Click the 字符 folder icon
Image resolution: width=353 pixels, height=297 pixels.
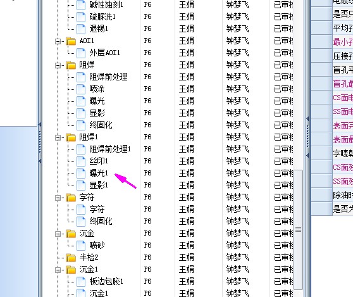71,198
